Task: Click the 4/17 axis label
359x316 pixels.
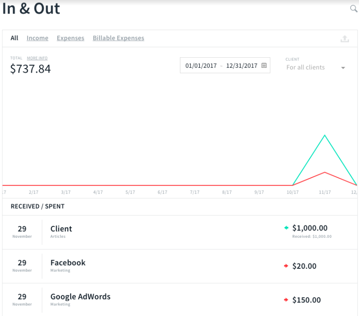Action: point(98,192)
